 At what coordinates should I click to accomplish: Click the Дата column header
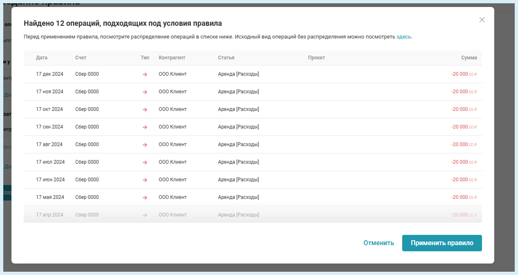click(42, 58)
